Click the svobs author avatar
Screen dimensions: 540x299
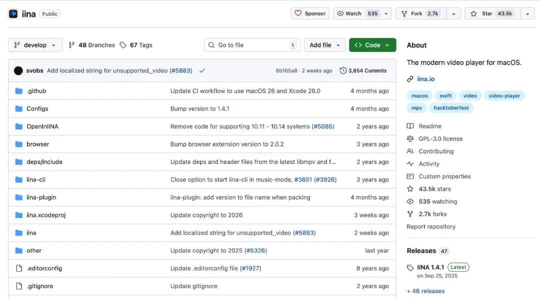[18, 70]
